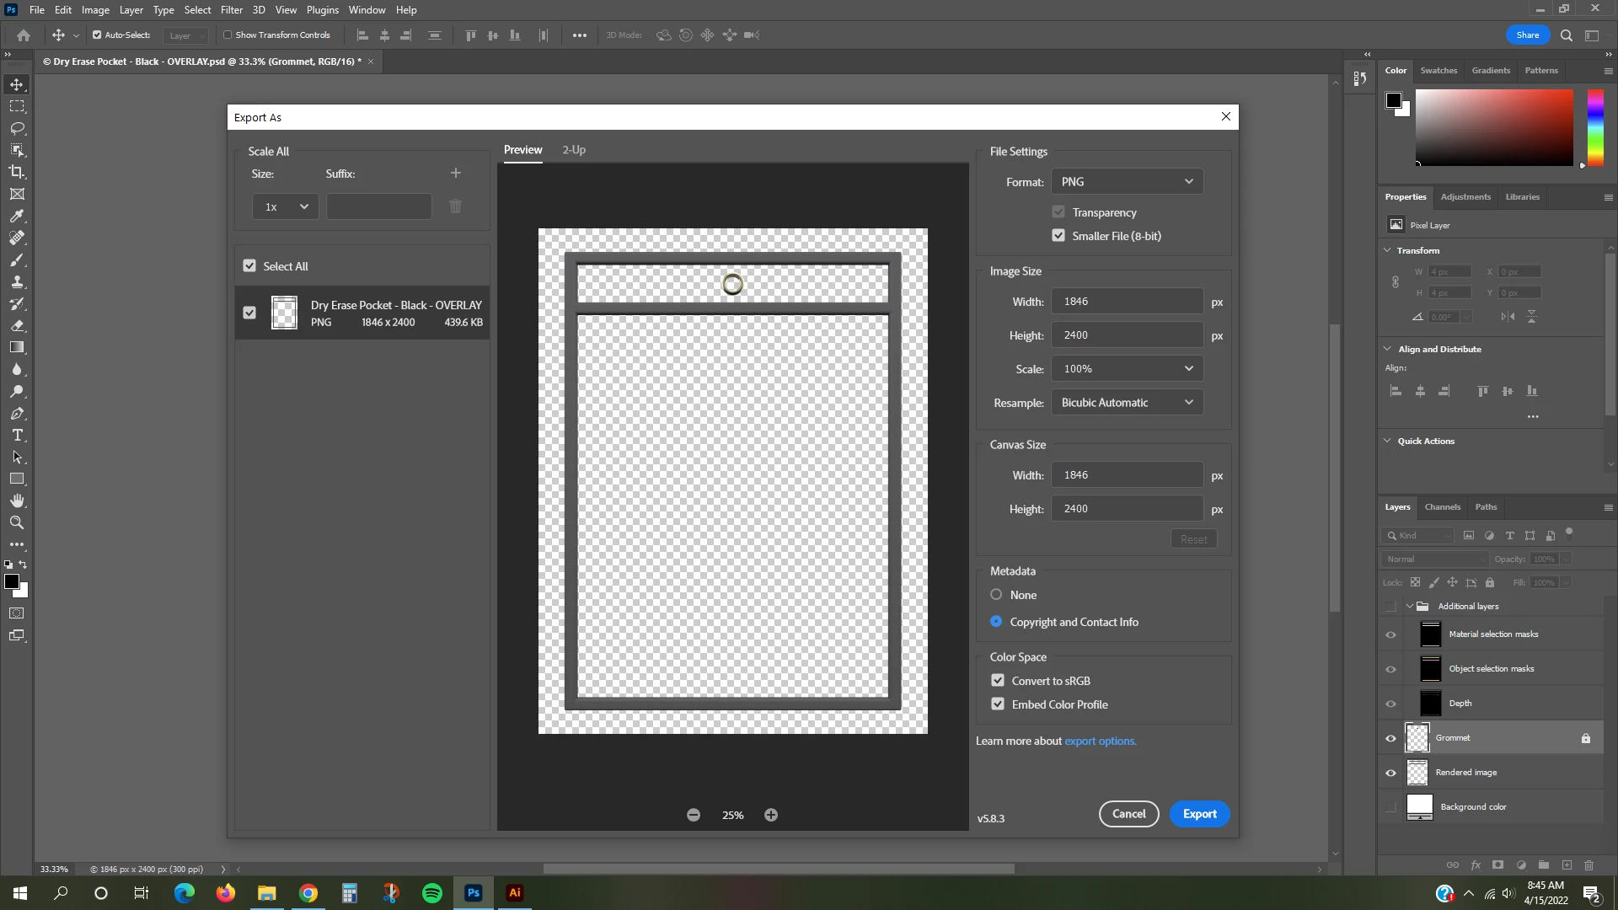Open Spotify from the taskbar
This screenshot has width=1618, height=910.
coord(432,893)
